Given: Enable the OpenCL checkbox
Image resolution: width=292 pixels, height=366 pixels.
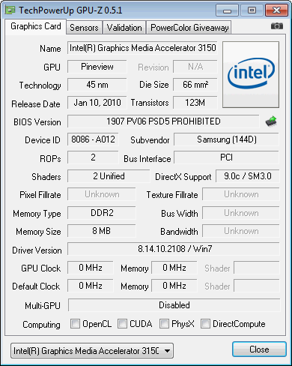Looking at the screenshot, I should 75,323.
